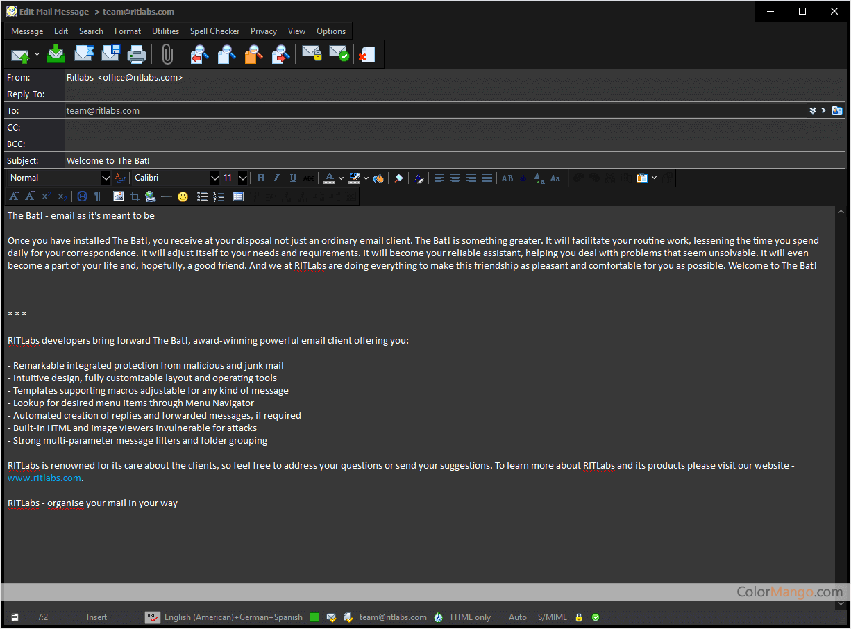Viewport: 851px width, 629px height.
Task: Open the Spell Checker menu
Action: [214, 31]
